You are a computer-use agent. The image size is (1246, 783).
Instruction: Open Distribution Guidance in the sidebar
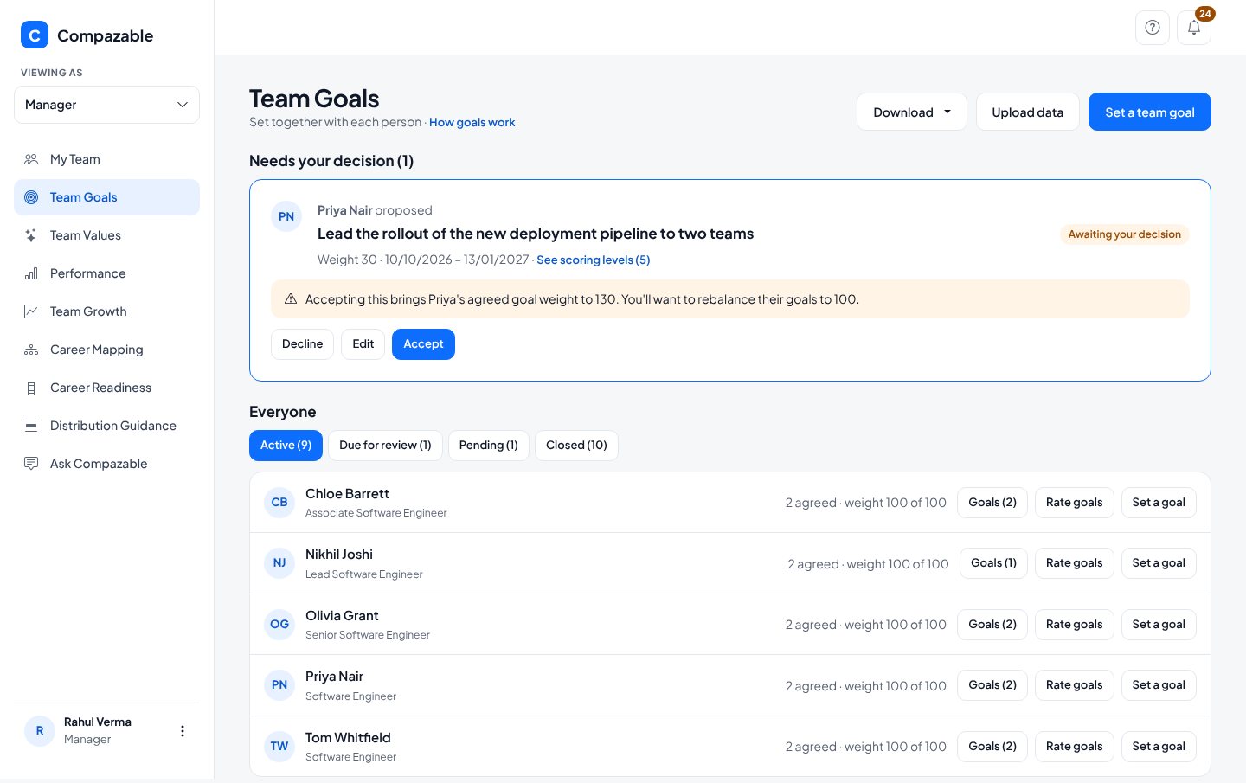click(x=106, y=426)
